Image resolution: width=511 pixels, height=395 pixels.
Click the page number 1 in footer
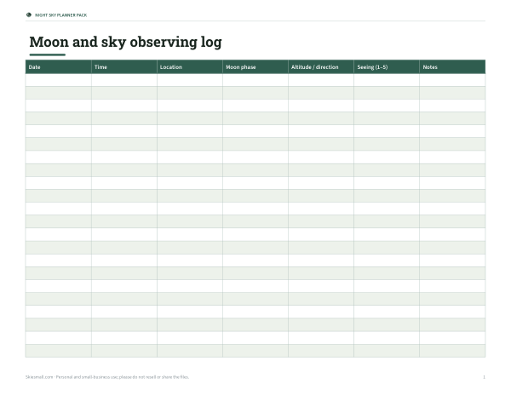tap(484, 377)
